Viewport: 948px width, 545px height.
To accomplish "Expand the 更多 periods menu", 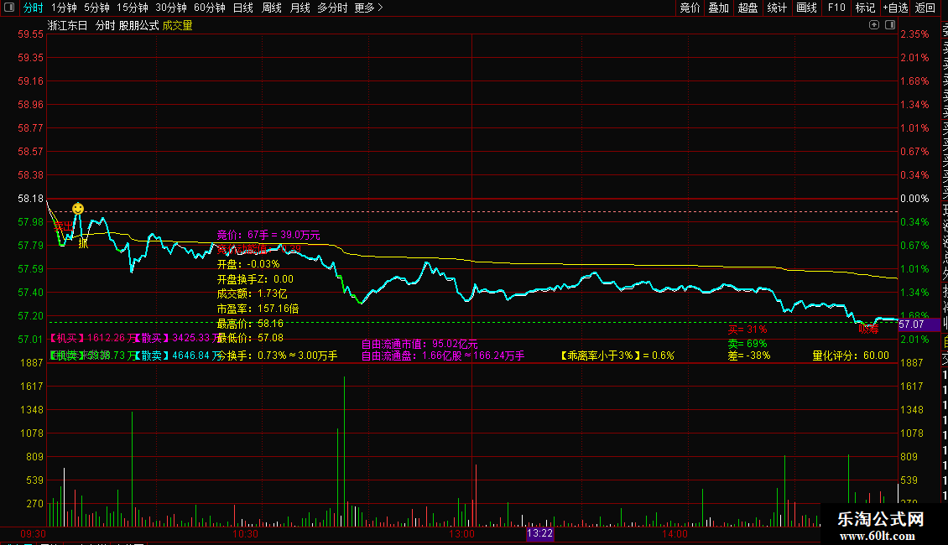I will click(369, 8).
